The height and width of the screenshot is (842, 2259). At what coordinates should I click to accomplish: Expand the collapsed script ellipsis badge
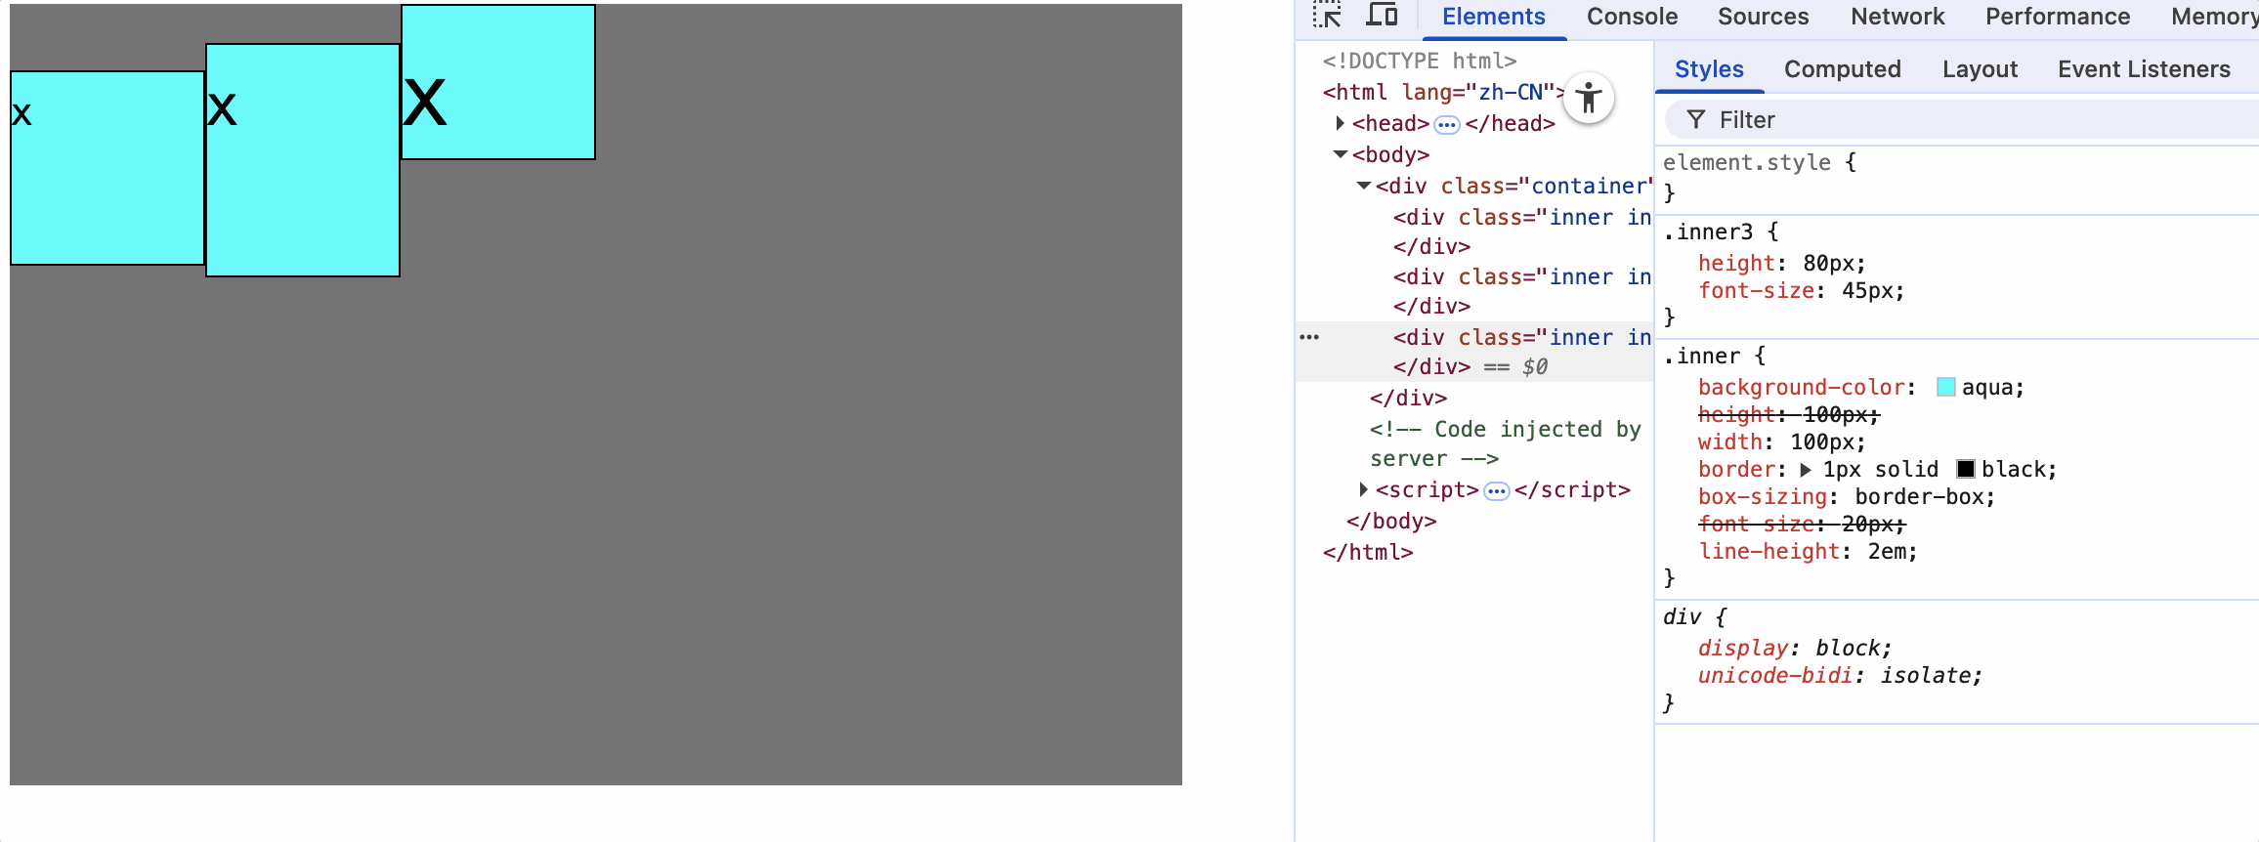point(1497,490)
